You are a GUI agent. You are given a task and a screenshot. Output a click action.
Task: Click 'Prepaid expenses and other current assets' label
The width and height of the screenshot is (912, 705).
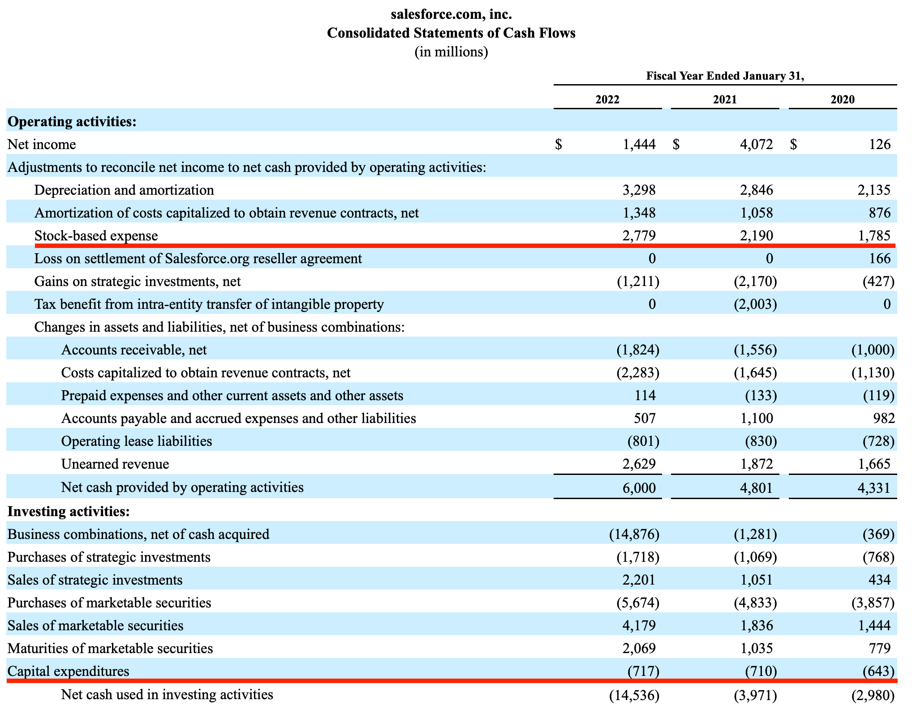(232, 395)
